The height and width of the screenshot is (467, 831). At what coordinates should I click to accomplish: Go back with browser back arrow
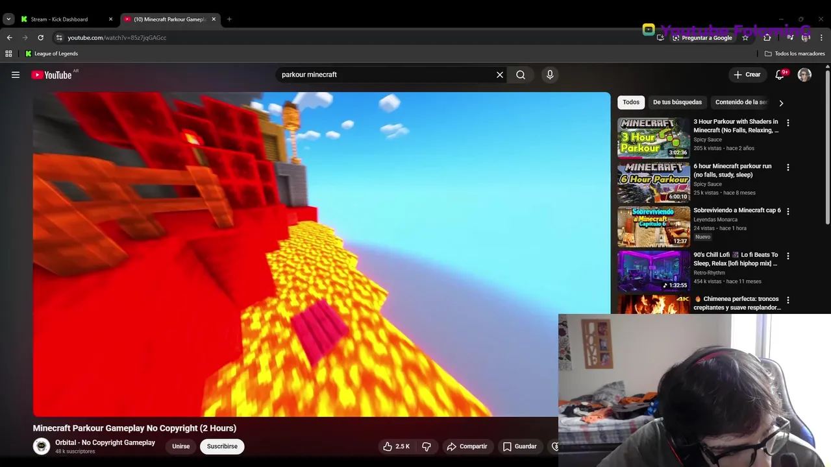coord(9,38)
